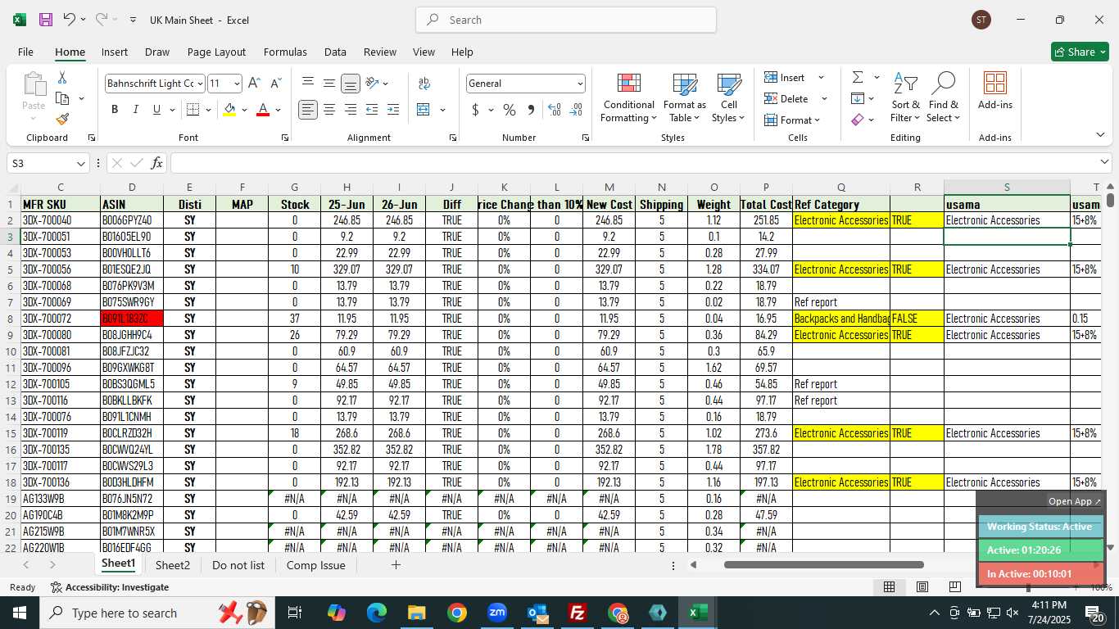This screenshot has width=1119, height=629.
Task: Open Find & Select menu
Action: coord(943,98)
